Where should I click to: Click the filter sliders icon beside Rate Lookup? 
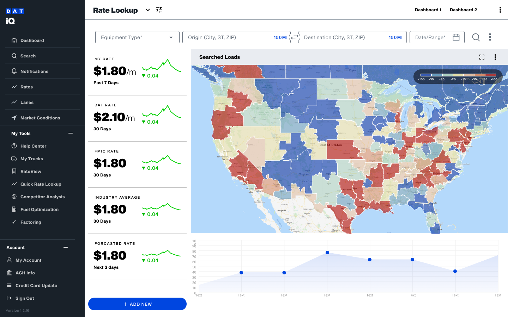pyautogui.click(x=159, y=10)
